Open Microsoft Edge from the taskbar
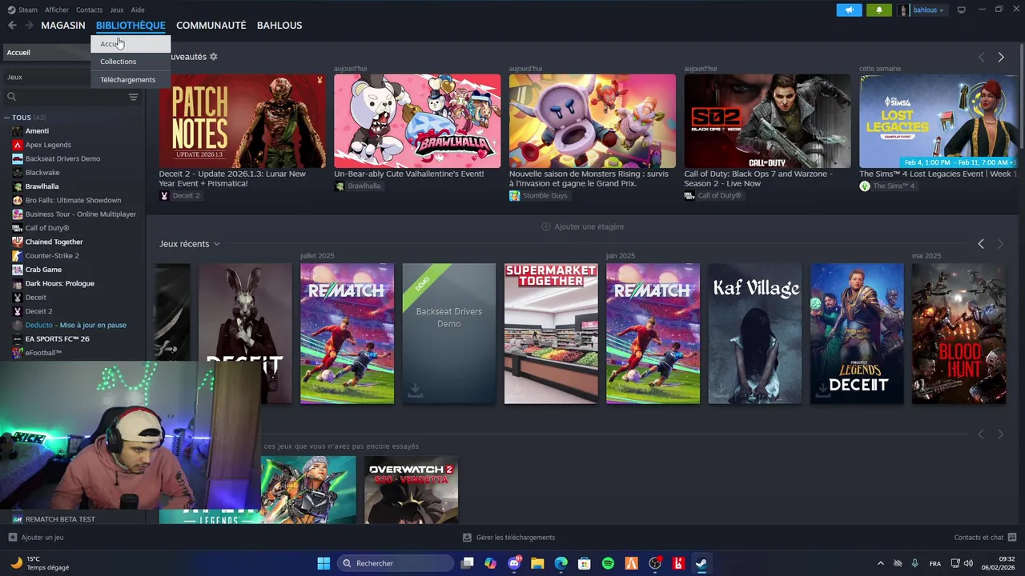Screen dimensions: 1025x576 click(x=561, y=563)
